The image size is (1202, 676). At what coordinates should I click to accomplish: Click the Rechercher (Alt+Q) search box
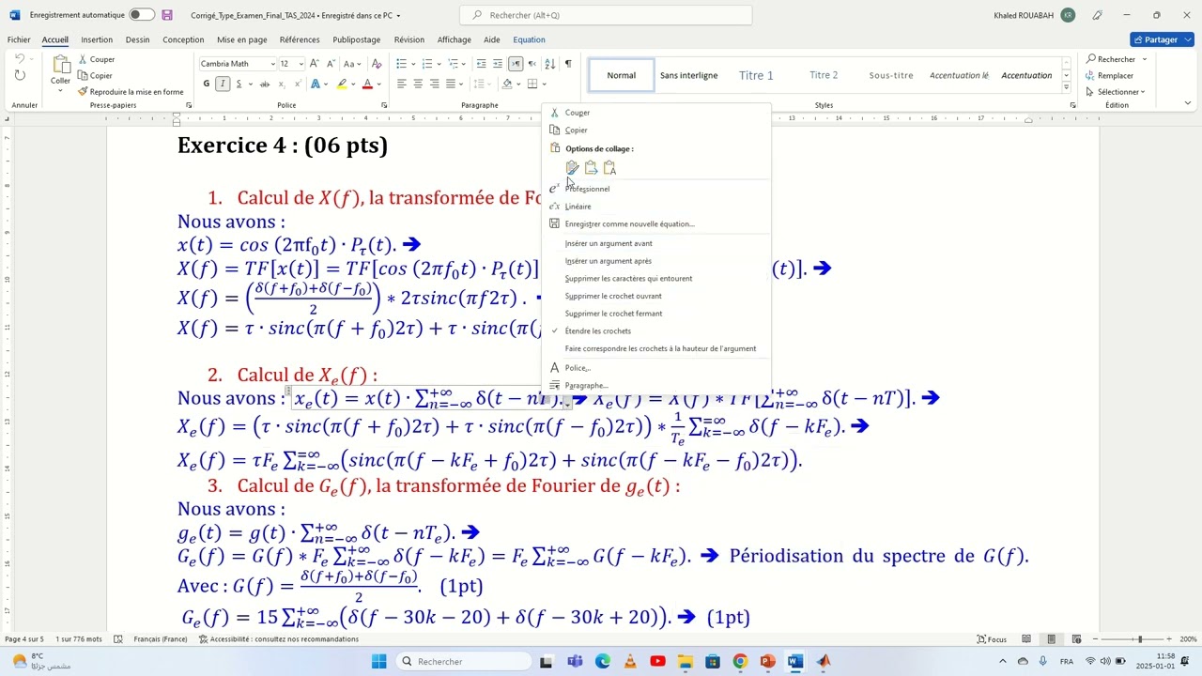606,15
